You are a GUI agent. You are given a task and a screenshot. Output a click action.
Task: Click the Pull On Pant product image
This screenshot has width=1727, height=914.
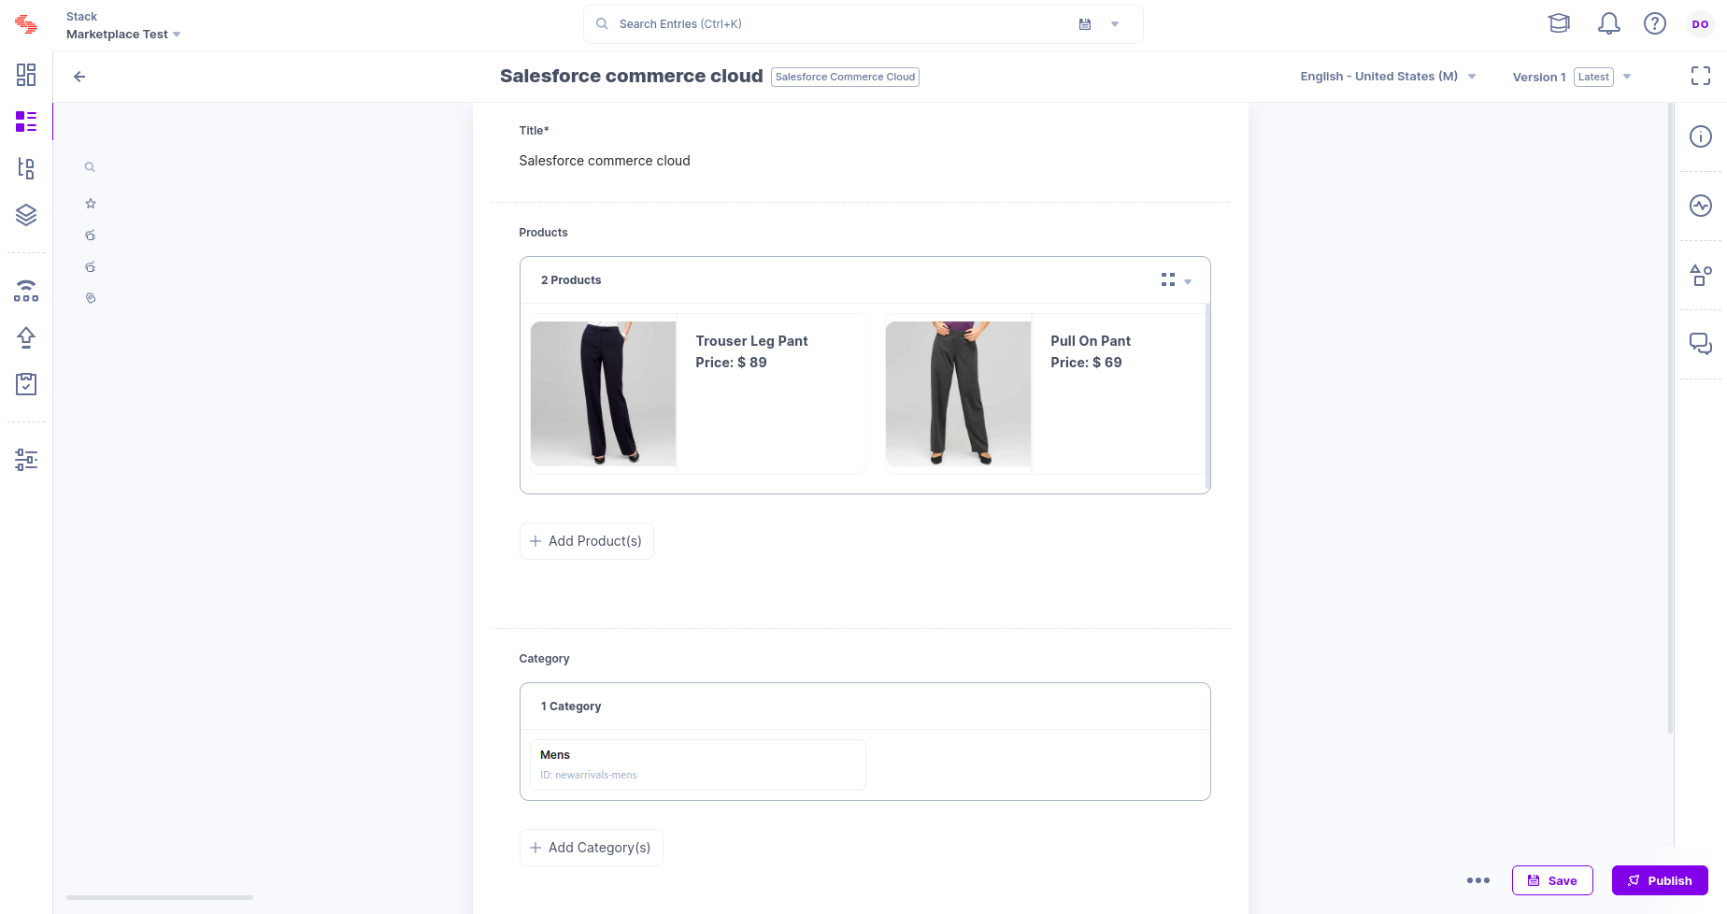[958, 393]
